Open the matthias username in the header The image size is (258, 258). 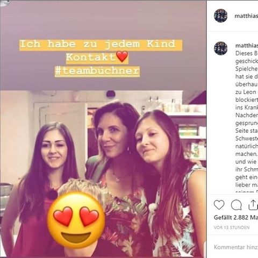tap(246, 16)
